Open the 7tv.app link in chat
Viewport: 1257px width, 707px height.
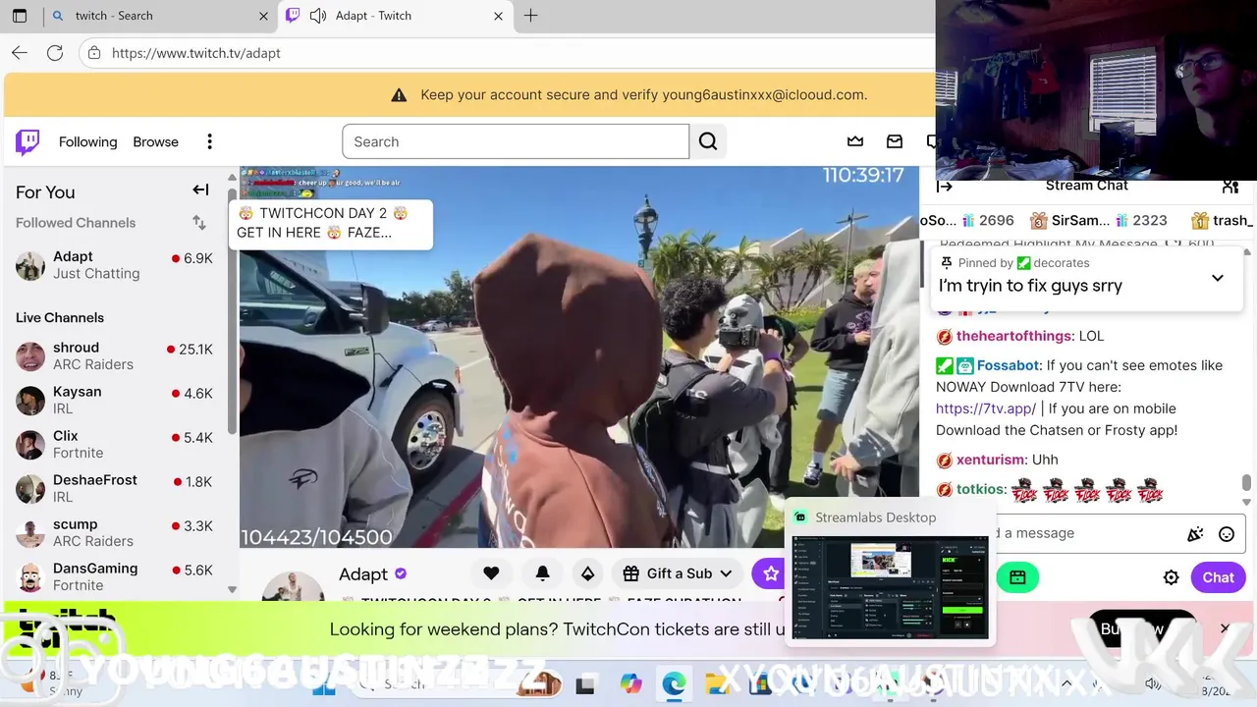tap(986, 408)
